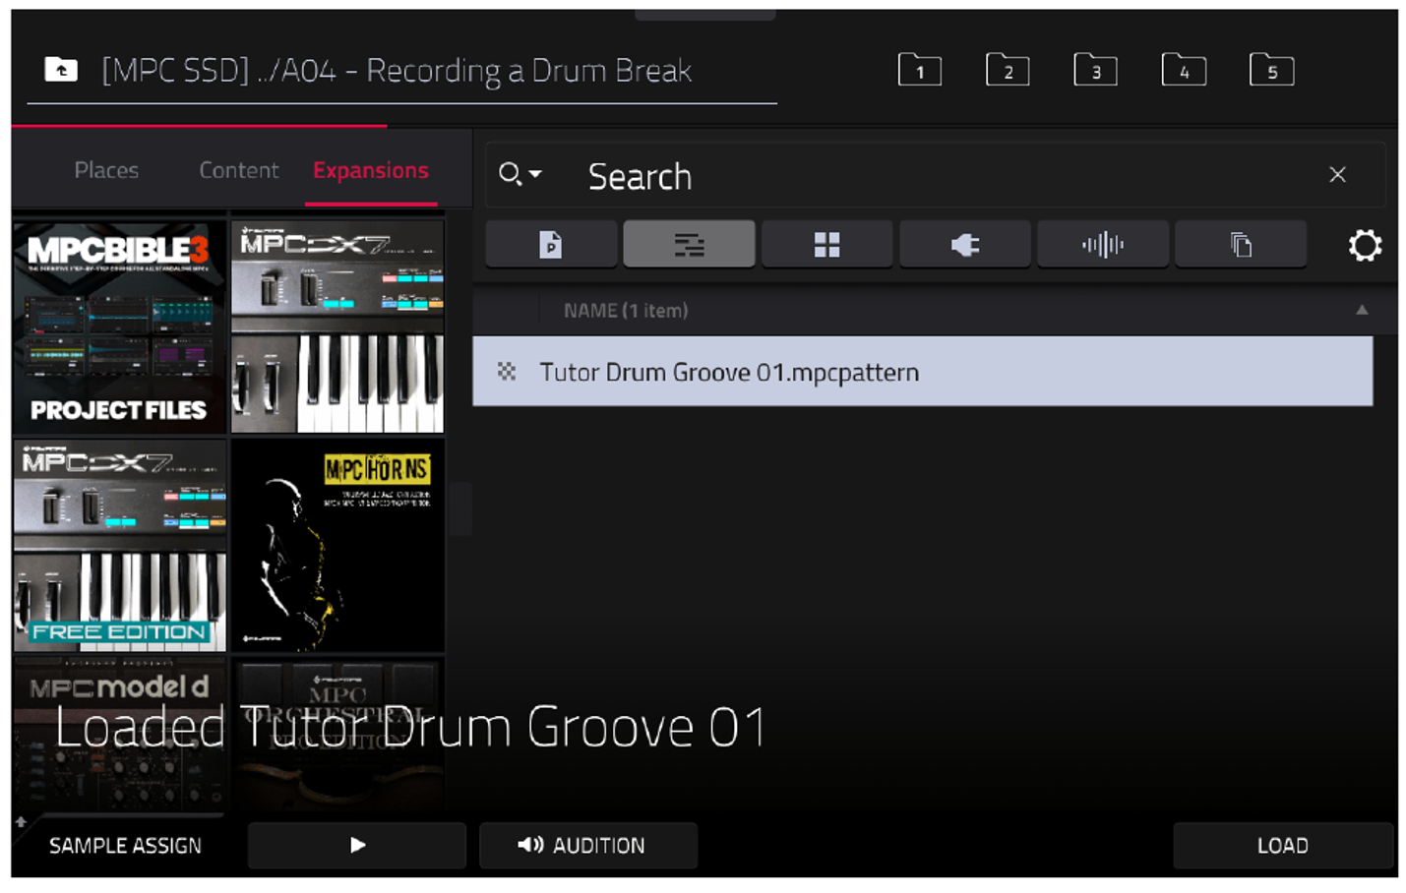Open the MPC Orchestral expansion thumbnail

pyautogui.click(x=337, y=736)
